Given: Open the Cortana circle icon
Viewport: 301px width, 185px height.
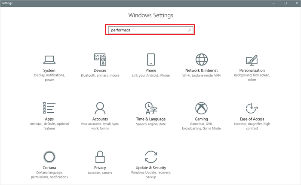Looking at the screenshot, I should pos(49,156).
